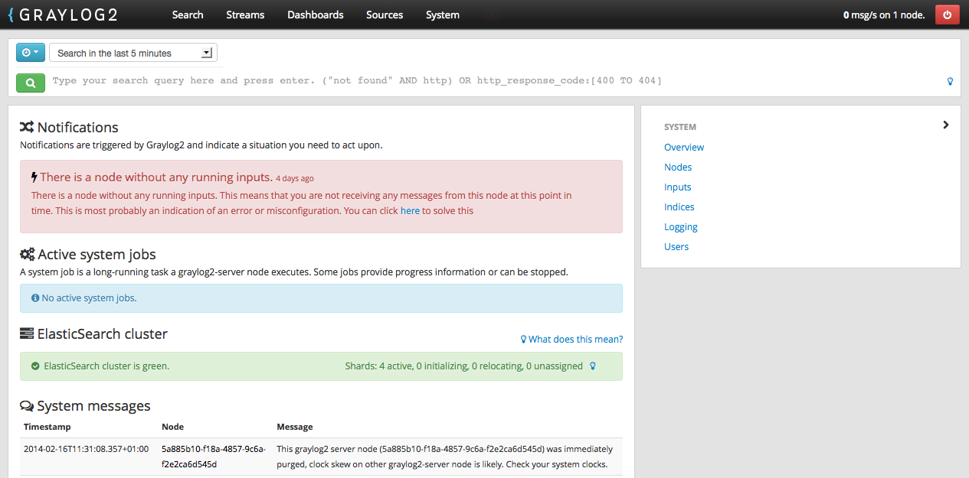969x478 pixels.
Task: Click the lightbulb next to shards summary
Action: coord(592,366)
